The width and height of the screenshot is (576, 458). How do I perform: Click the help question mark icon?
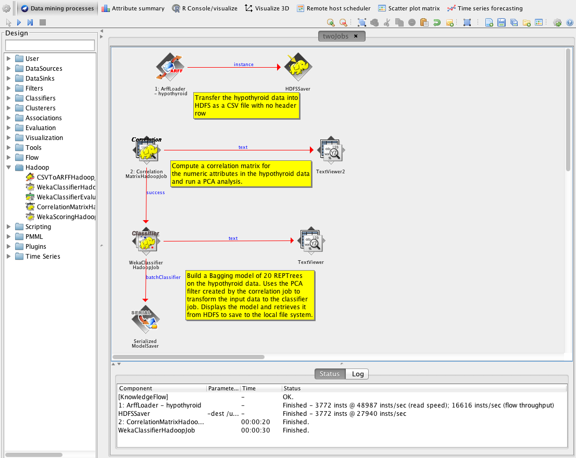[x=570, y=23]
